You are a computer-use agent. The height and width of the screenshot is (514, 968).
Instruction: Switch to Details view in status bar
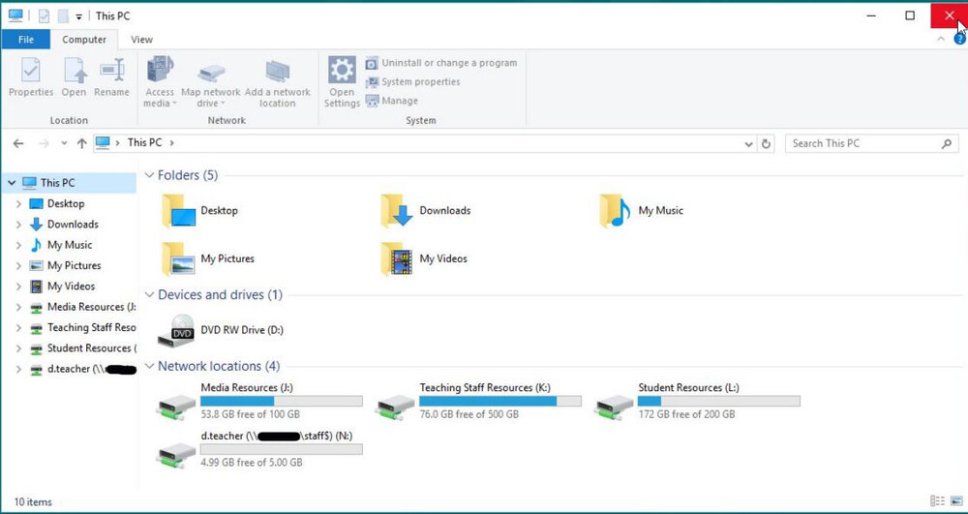point(937,501)
